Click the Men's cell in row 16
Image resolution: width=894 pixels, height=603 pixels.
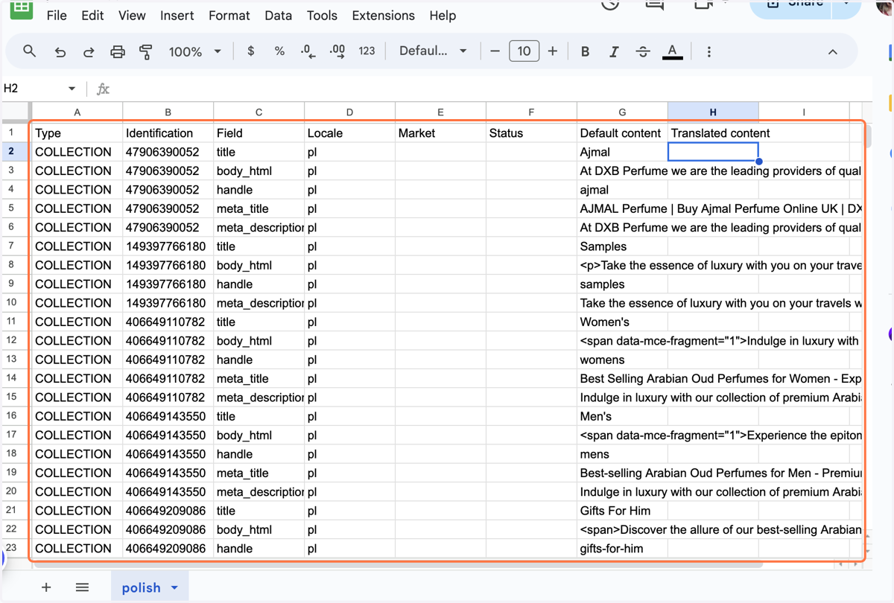tap(622, 416)
